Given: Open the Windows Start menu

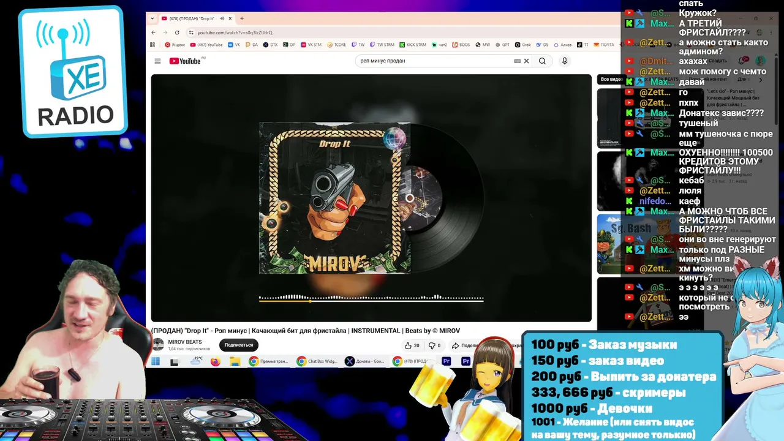Looking at the screenshot, I should [156, 361].
